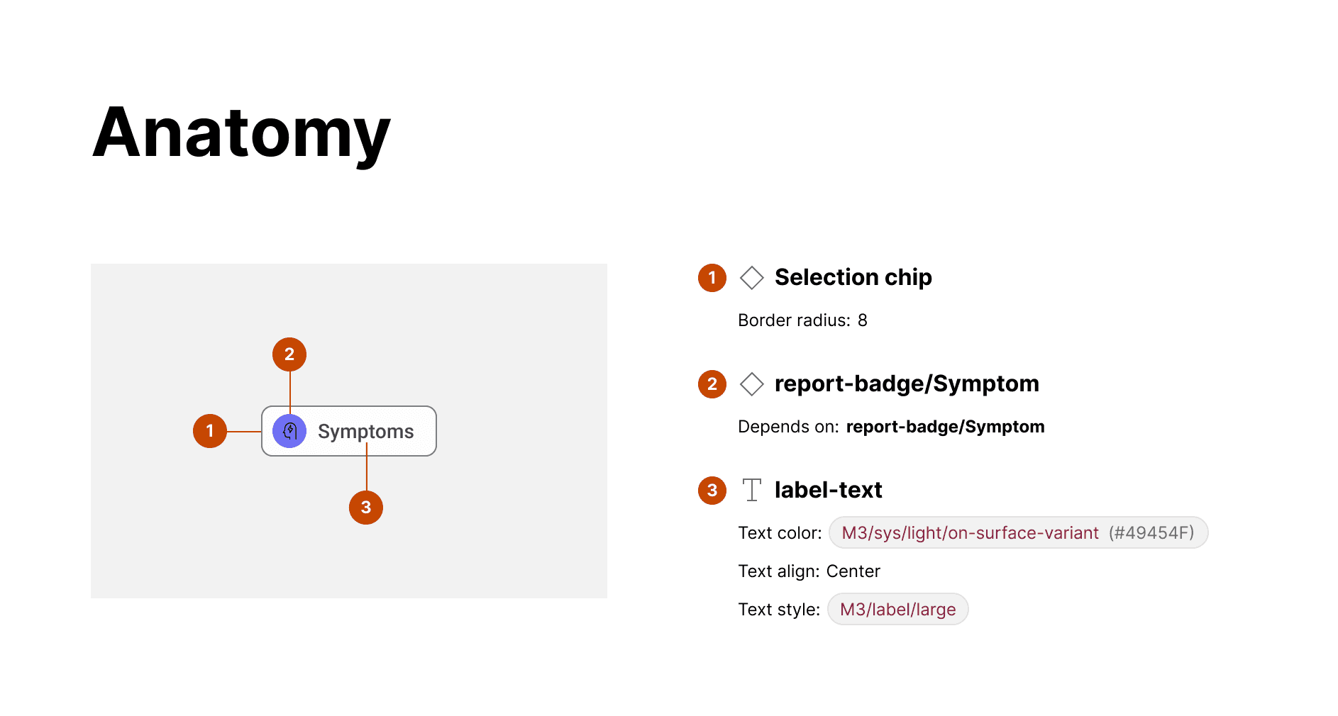Click the diamond component icon beside Selection chip
This screenshot has width=1338, height=716.
(751, 278)
